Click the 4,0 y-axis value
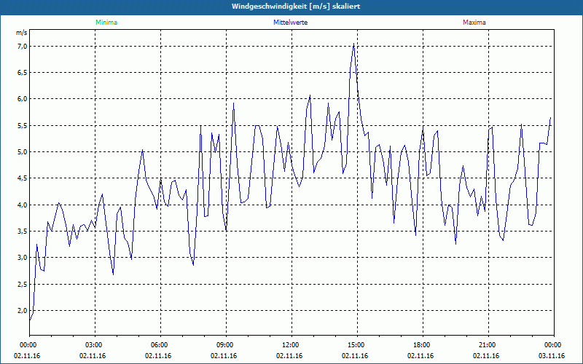The height and width of the screenshot is (364, 583). coord(23,205)
